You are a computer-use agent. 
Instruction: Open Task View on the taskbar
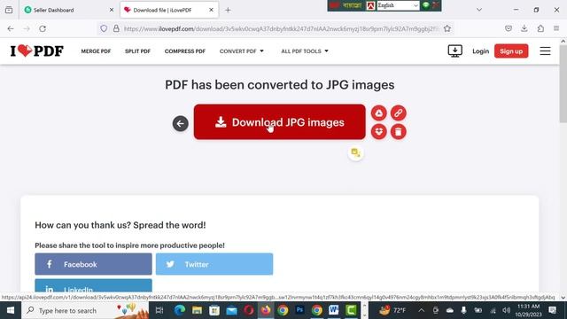[x=159, y=310]
